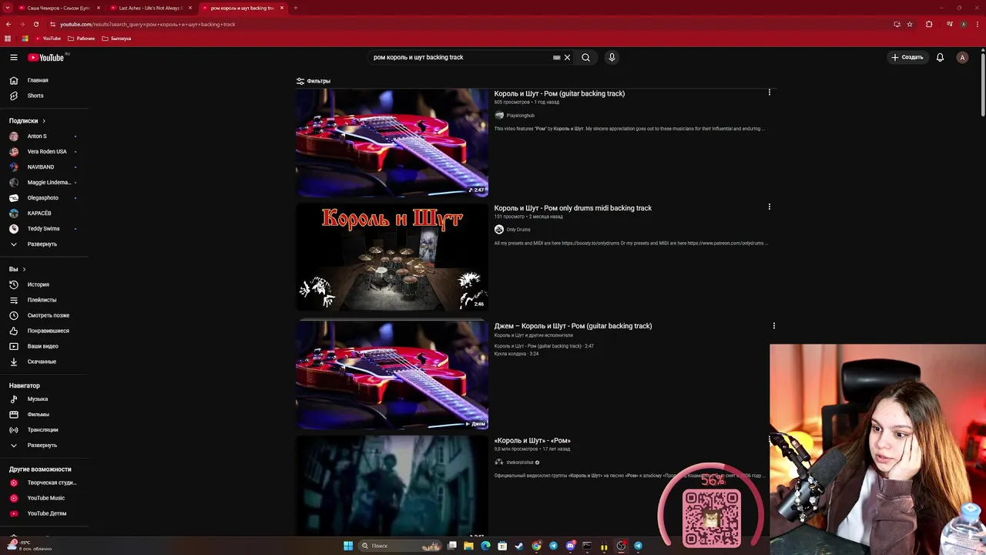Open Джем – Король и Шут mix title
Image resolution: width=986 pixels, height=555 pixels.
pos(573,326)
